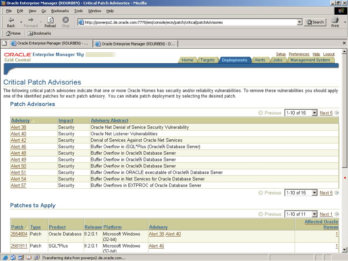Image resolution: width=348 pixels, height=261 pixels.
Task: Click Next 1 link above patches table
Action: coord(326,214)
